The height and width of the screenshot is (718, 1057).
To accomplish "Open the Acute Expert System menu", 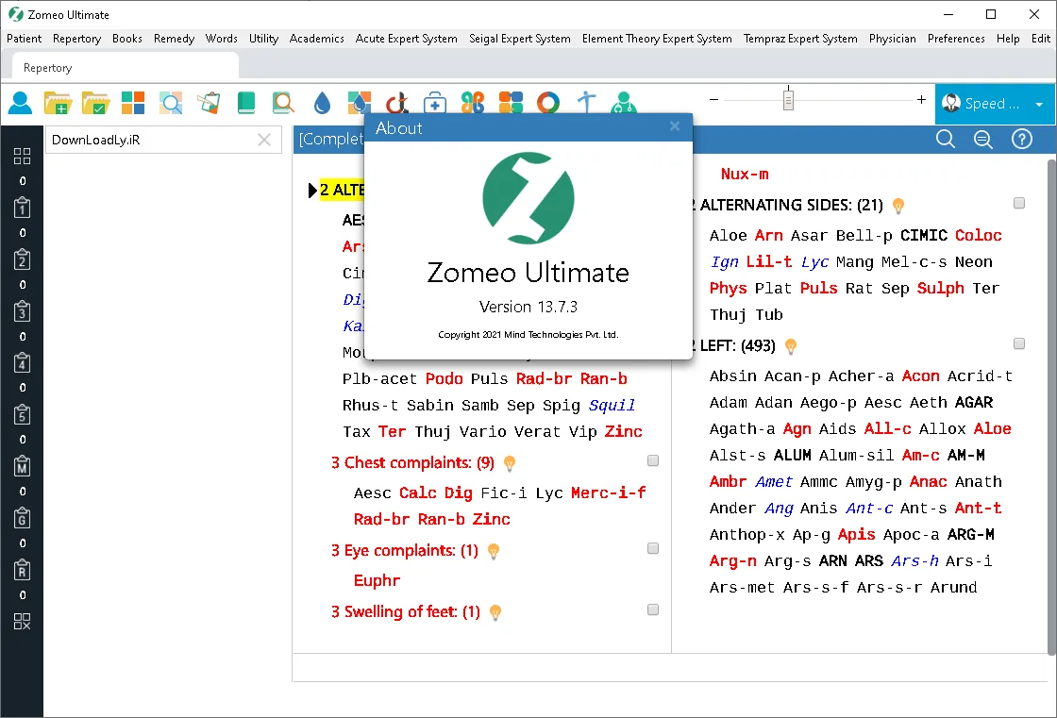I will click(406, 39).
